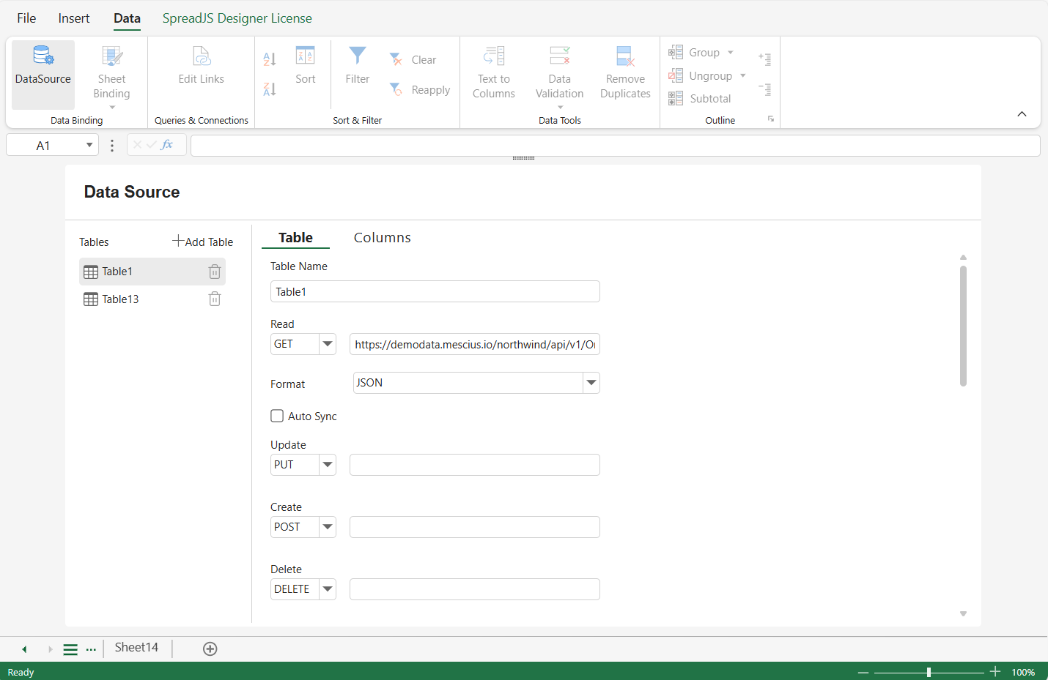
Task: Open the Delete method dropdown
Action: click(x=328, y=589)
